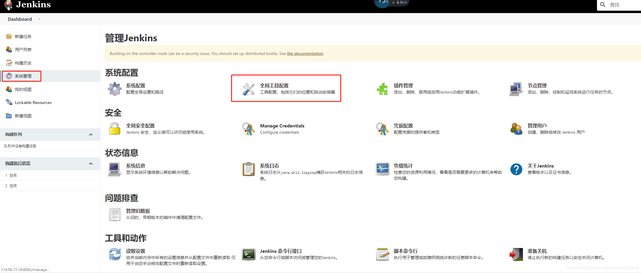Click the '队列中没有构建任务' text
641x273 pixels.
[x=20, y=146]
